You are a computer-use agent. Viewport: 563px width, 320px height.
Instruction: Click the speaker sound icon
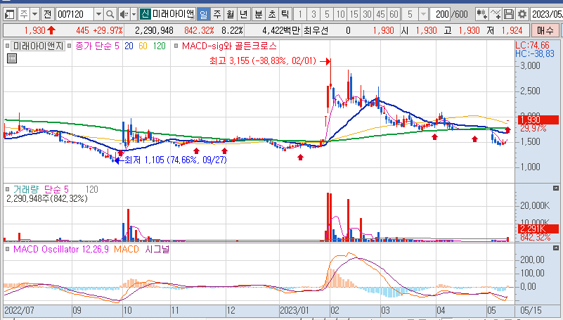124,14
